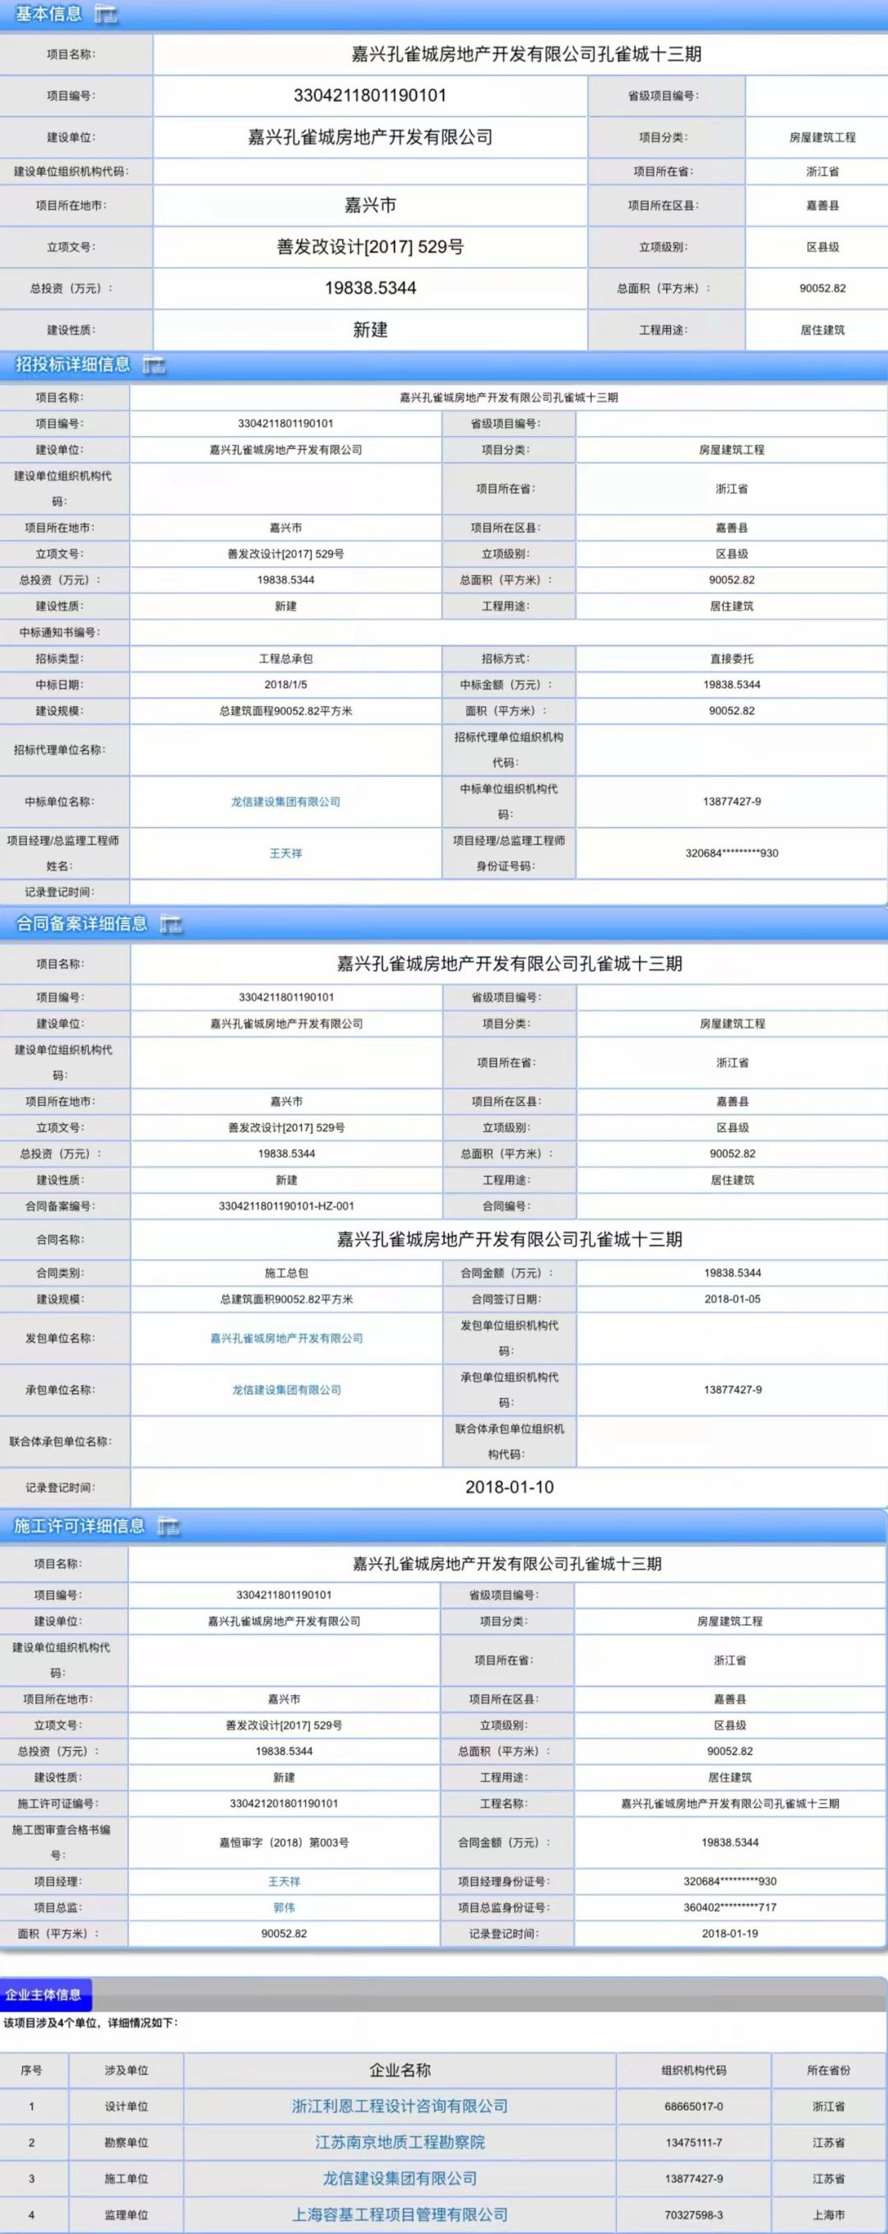
Task: Select 19838.5344 中标金额 value
Action: 732,685
